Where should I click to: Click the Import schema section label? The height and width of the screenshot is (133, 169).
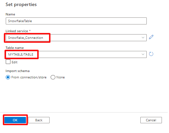[18, 71]
